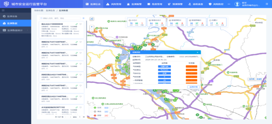Screen dimensions: 272x124
Task: Click the map measurement tool icon
Action: click(x=92, y=19)
